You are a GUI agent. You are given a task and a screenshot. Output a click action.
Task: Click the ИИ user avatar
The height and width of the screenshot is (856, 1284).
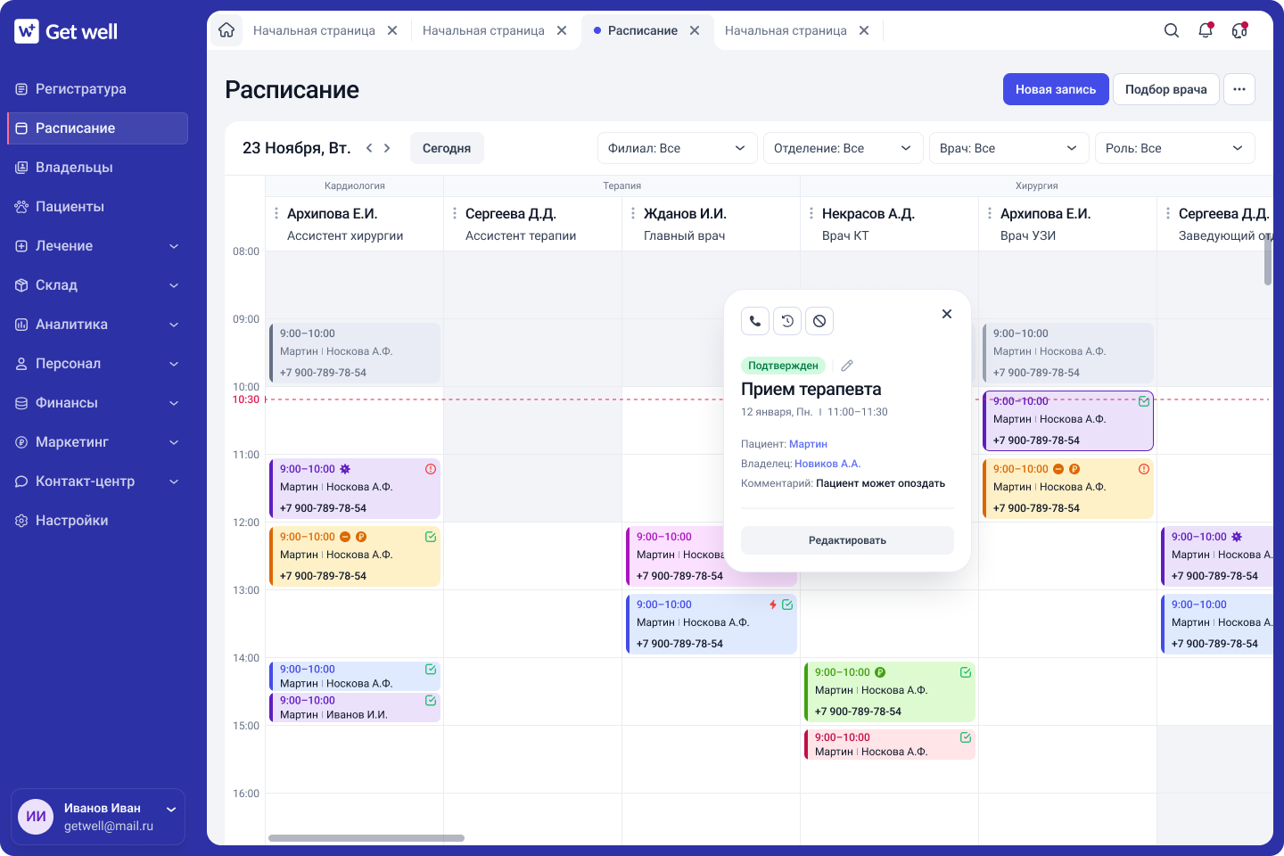[x=37, y=817]
